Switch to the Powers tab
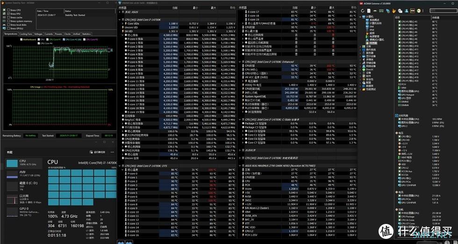The width and height of the screenshot is (458, 244). (x=58, y=34)
